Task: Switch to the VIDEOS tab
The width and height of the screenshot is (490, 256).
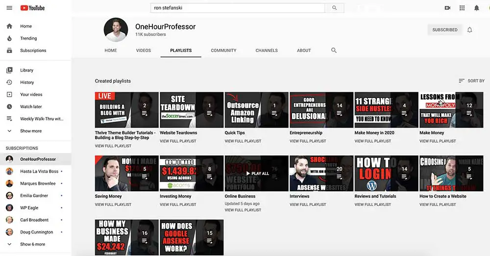Action: click(x=144, y=51)
